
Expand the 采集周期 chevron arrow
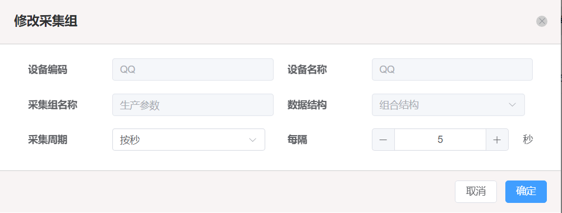tap(253, 140)
